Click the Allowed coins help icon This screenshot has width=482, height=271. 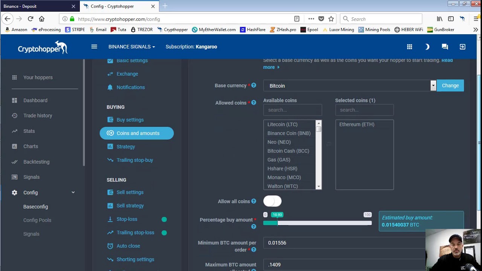coord(253,103)
